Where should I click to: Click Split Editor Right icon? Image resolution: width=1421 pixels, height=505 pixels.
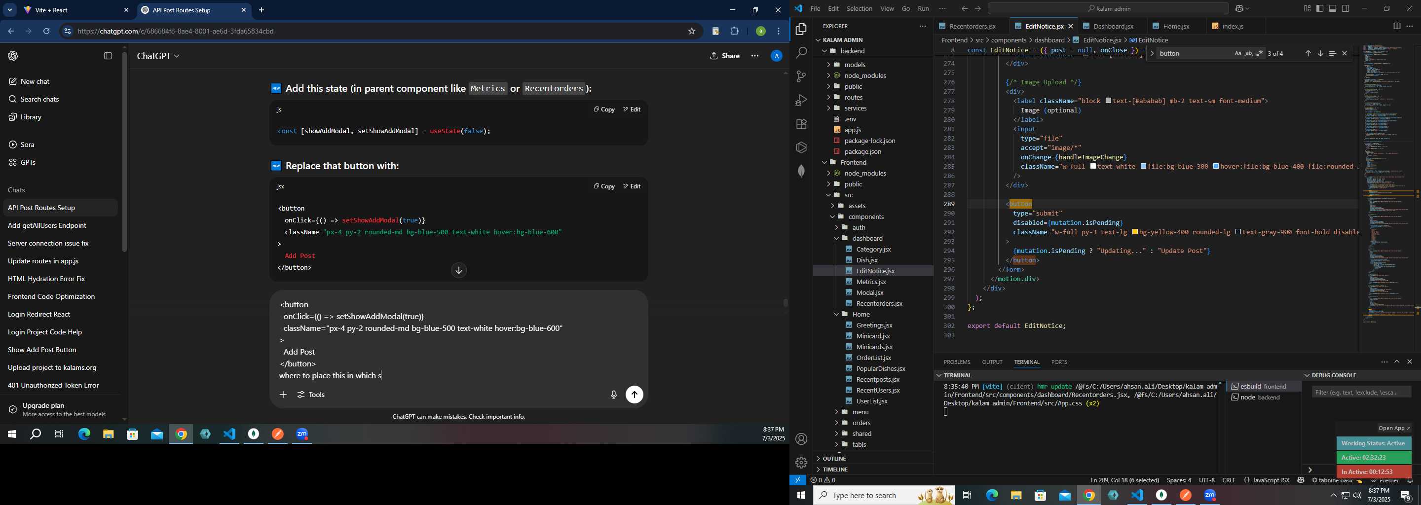coord(1396,26)
